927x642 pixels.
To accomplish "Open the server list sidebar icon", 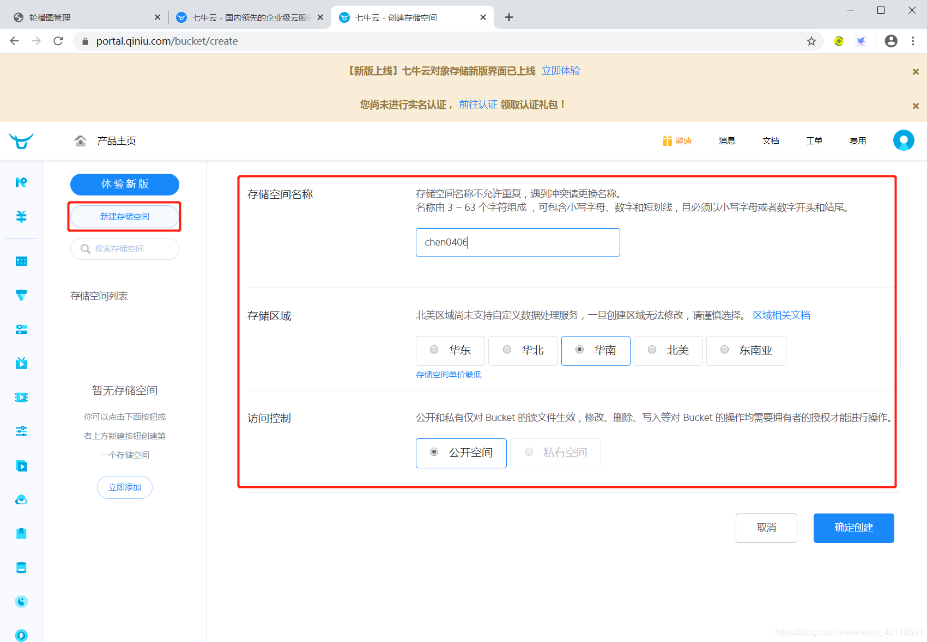I will point(21,329).
